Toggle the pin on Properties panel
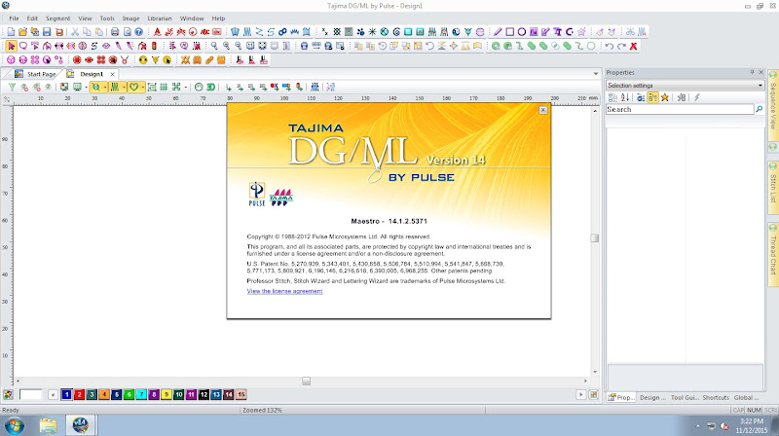Screen dimensions: 779x436 click(752, 72)
